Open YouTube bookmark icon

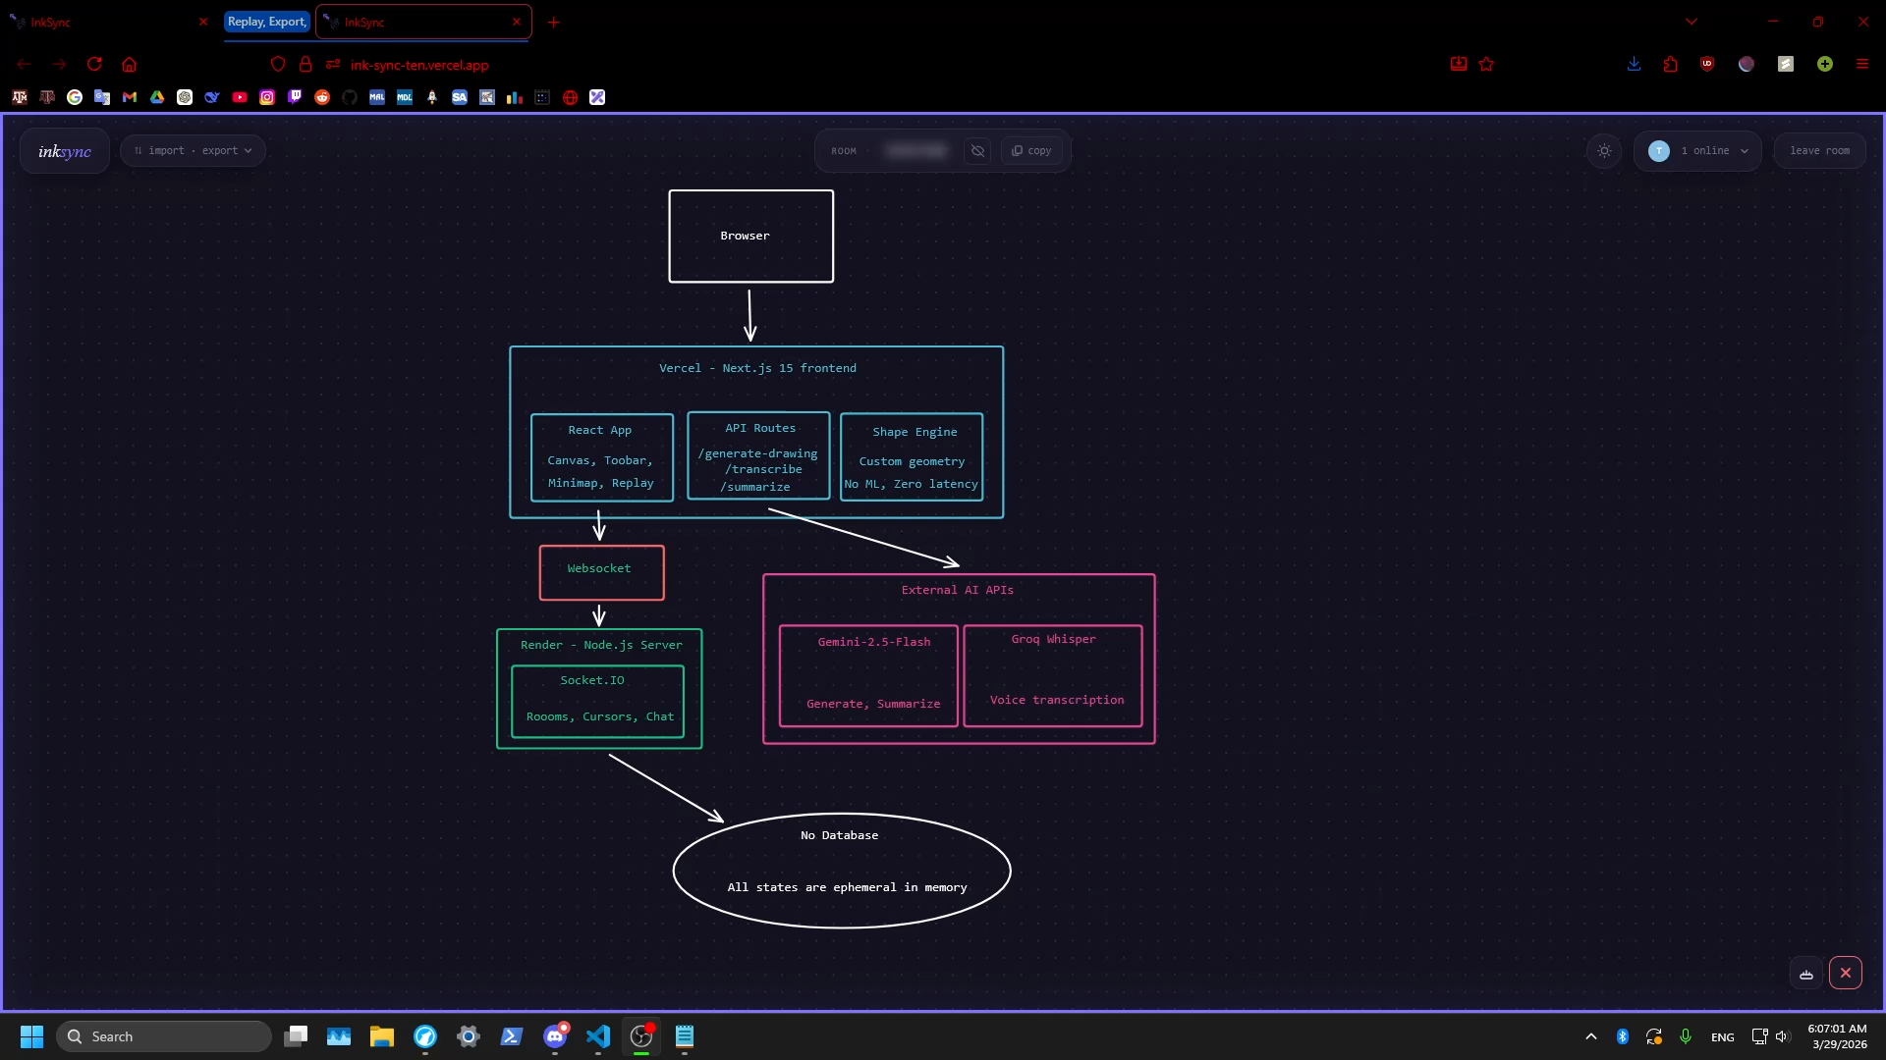coord(240,97)
